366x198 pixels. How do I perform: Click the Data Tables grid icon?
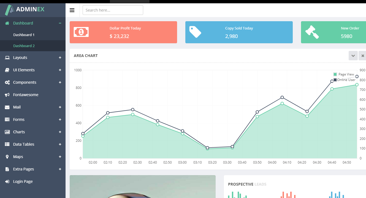click(7, 144)
